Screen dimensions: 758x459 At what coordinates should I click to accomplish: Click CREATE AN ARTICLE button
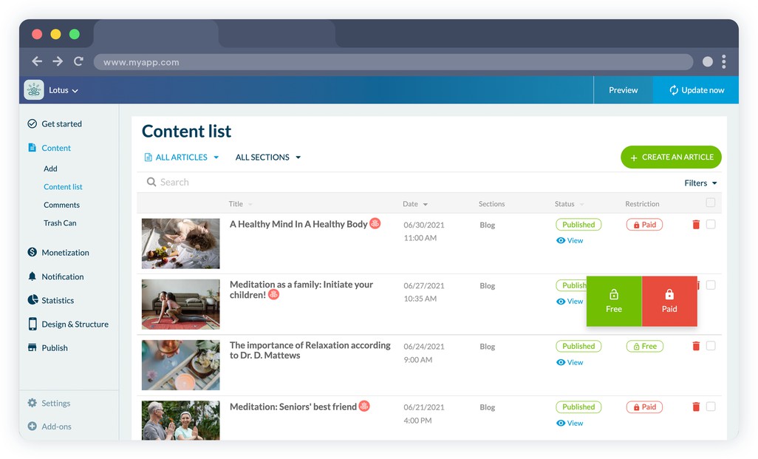(671, 157)
